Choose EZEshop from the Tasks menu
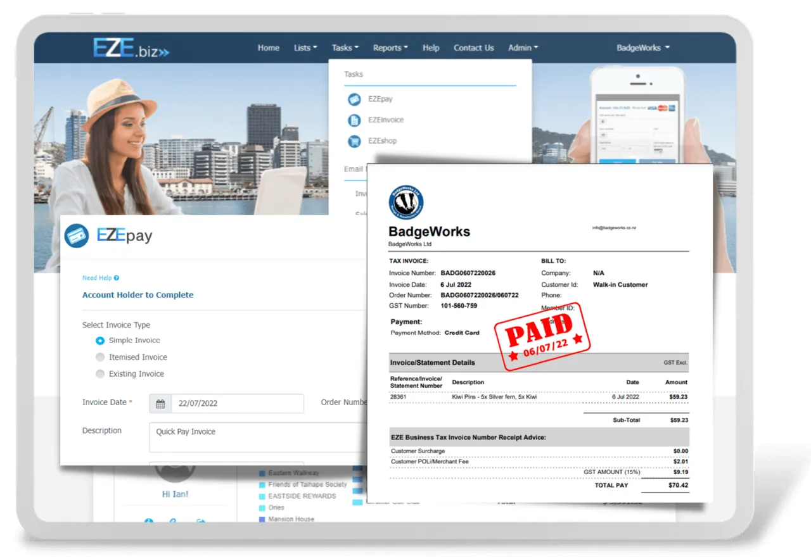Screen dimensions: 811x559 382,141
